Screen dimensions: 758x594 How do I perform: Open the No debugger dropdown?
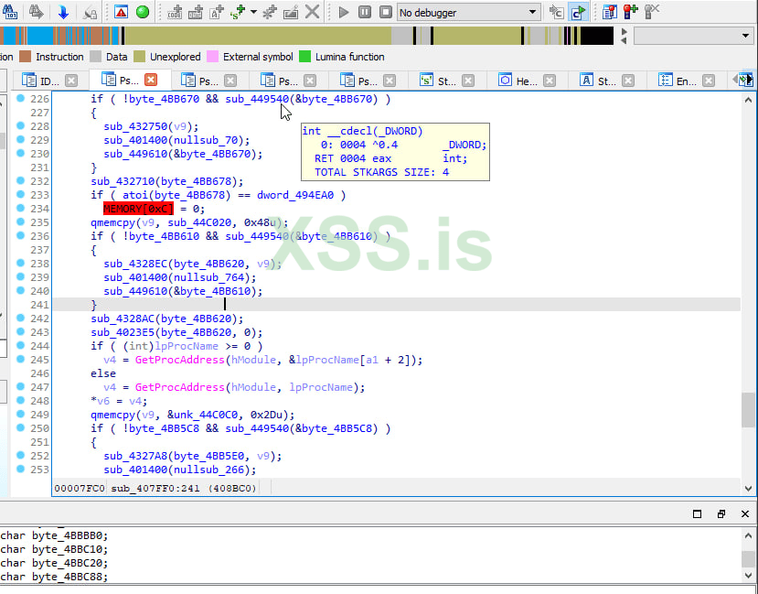click(468, 13)
